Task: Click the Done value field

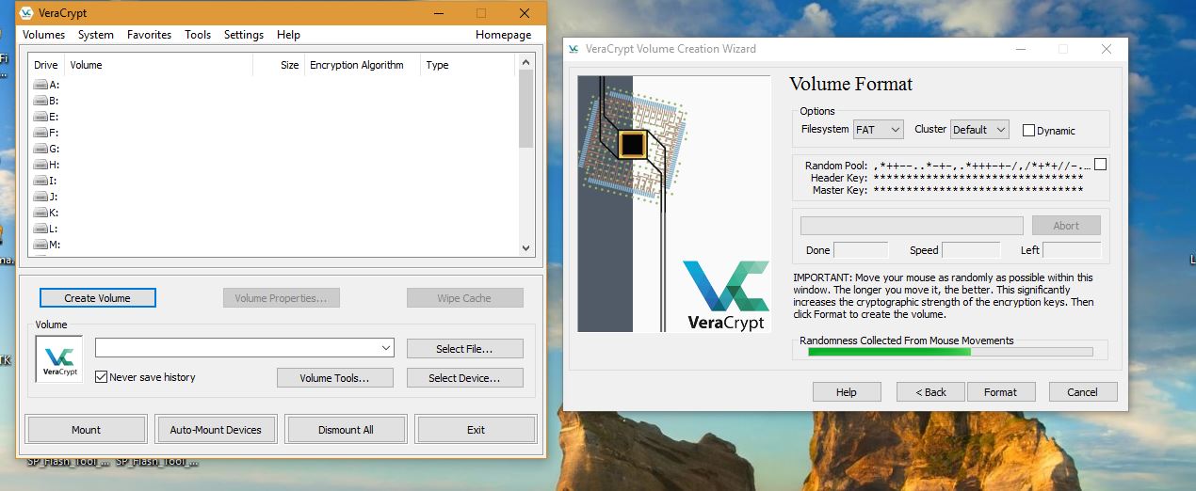Action: (x=861, y=250)
